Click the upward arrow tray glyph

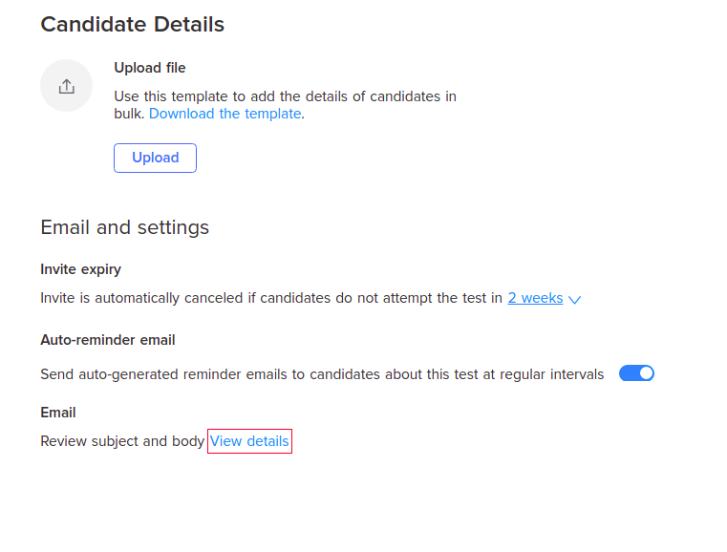coord(66,86)
